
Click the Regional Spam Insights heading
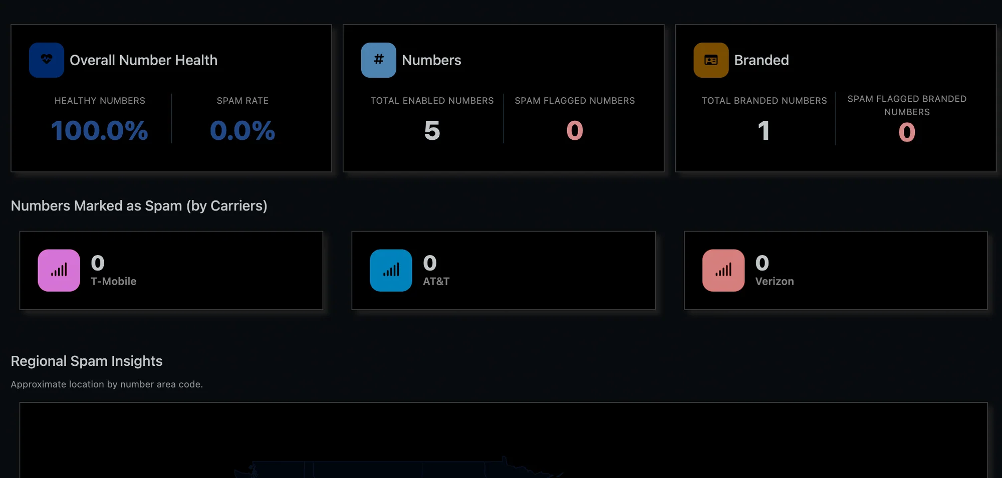(87, 361)
